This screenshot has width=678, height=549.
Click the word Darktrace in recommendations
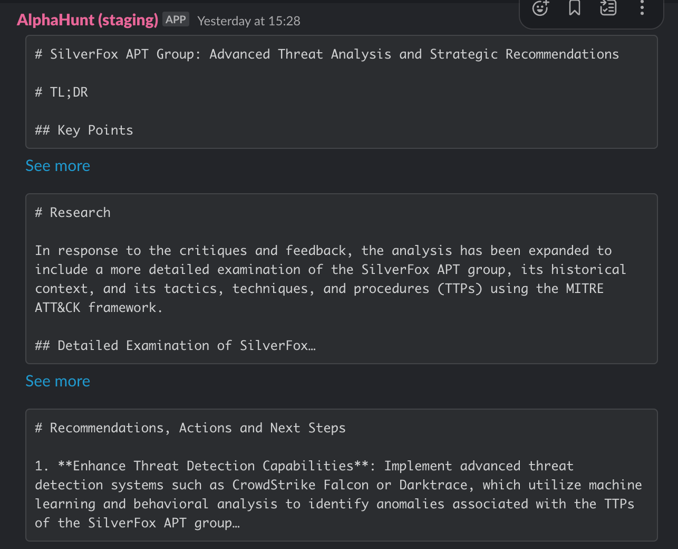coord(433,485)
